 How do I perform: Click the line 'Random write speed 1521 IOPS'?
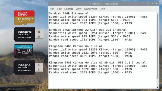[90, 53]
